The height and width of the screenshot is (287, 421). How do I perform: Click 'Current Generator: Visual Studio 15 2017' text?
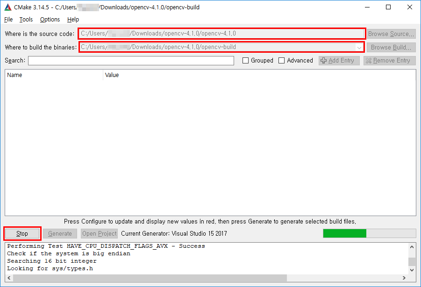174,234
